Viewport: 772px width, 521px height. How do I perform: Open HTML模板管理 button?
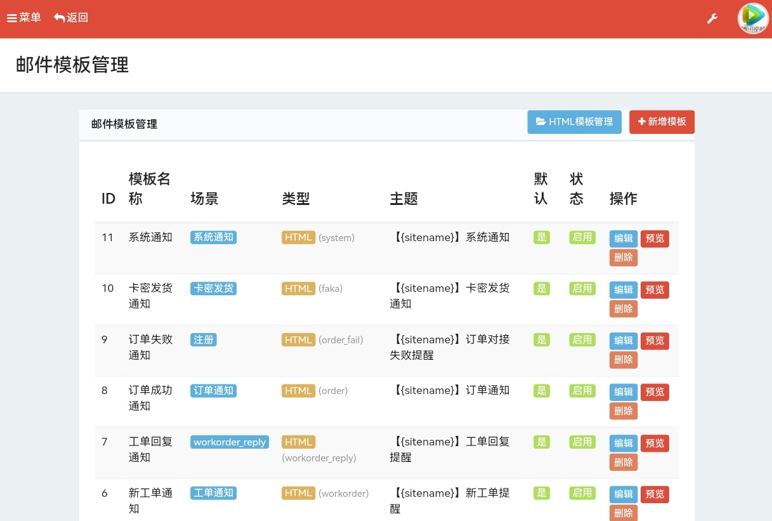point(574,122)
